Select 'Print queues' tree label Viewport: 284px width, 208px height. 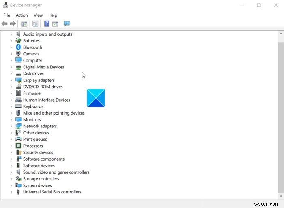[35, 139]
